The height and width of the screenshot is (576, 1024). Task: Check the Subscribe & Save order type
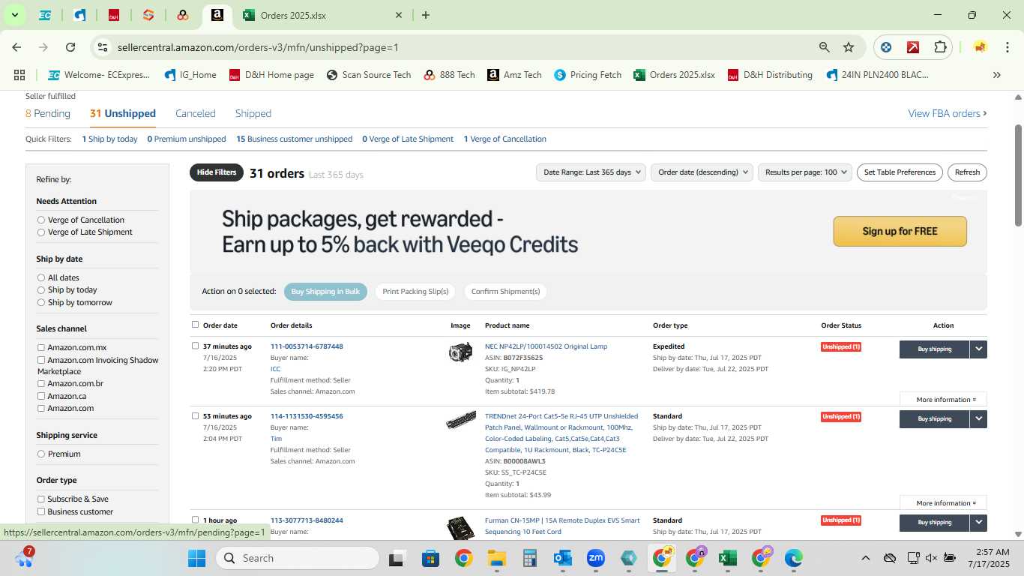point(41,499)
